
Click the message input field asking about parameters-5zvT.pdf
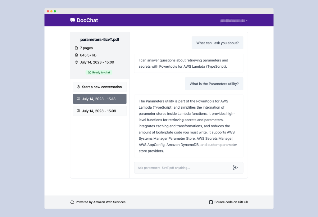(x=183, y=167)
